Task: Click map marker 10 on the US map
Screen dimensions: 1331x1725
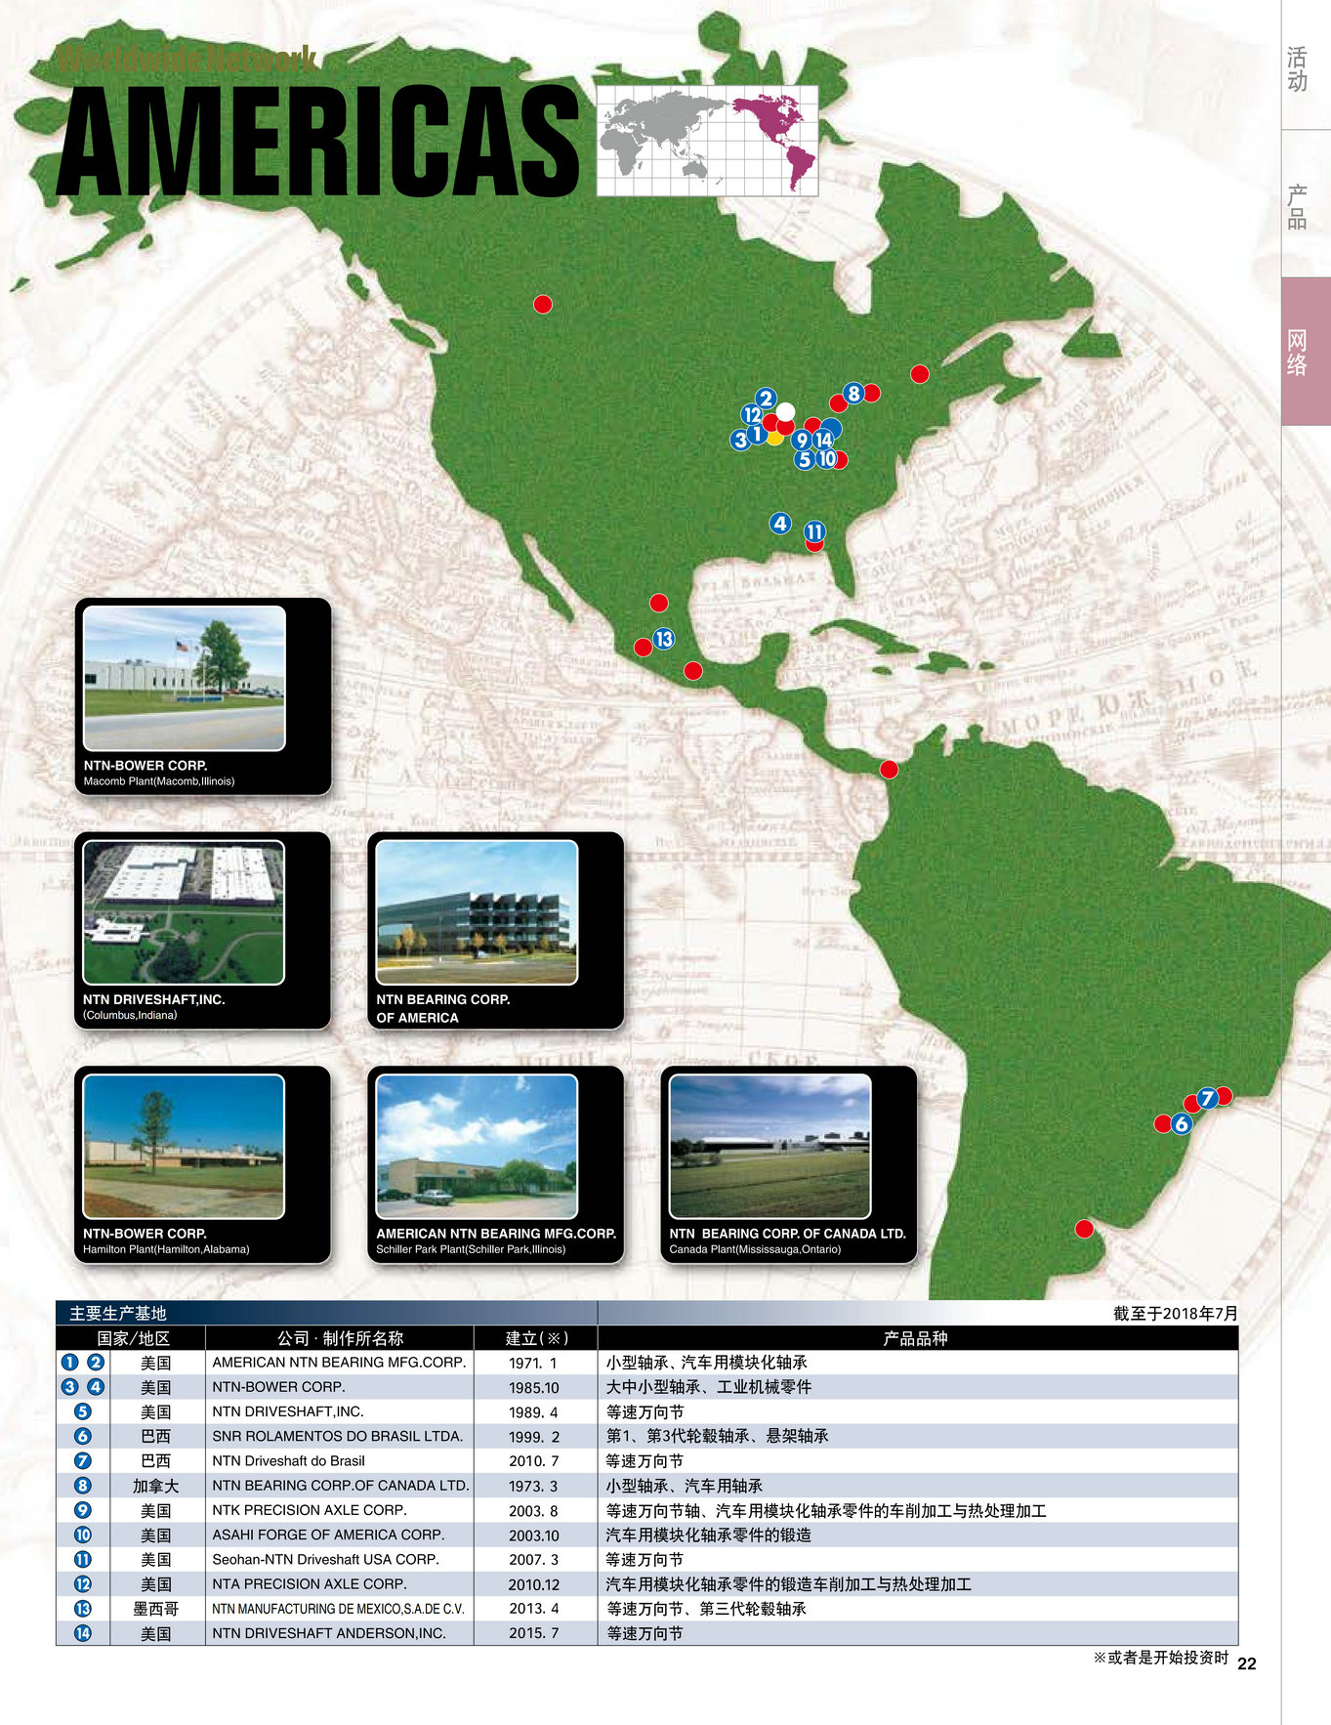Action: 826,458
